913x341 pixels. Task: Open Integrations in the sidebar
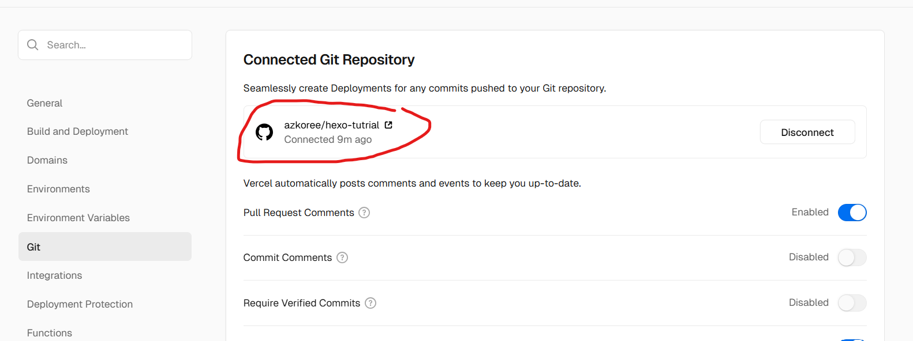pyautogui.click(x=54, y=275)
